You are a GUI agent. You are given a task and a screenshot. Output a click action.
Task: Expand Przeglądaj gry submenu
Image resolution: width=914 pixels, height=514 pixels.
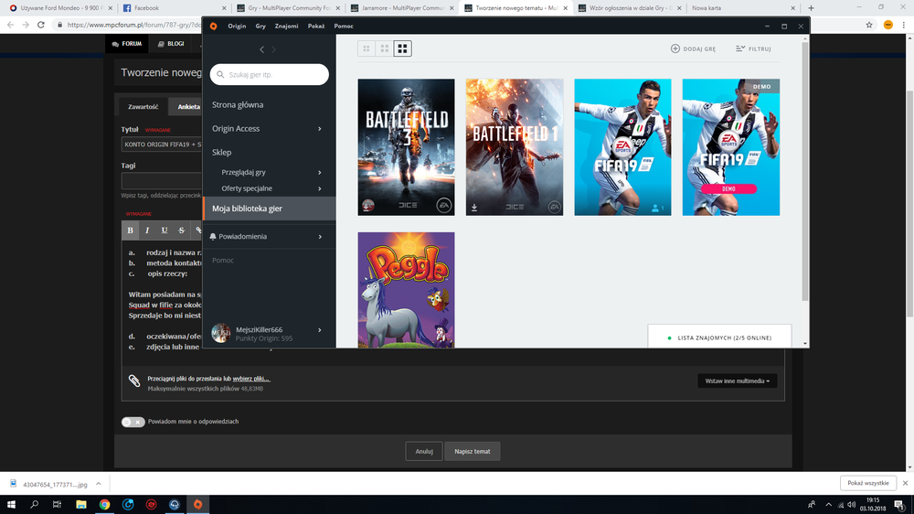[319, 173]
